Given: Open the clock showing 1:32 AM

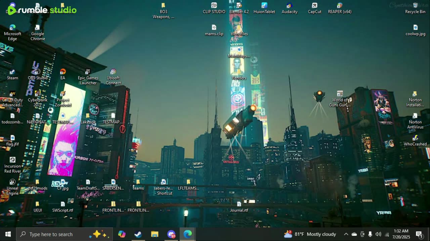Looking at the screenshot, I should click(400, 234).
